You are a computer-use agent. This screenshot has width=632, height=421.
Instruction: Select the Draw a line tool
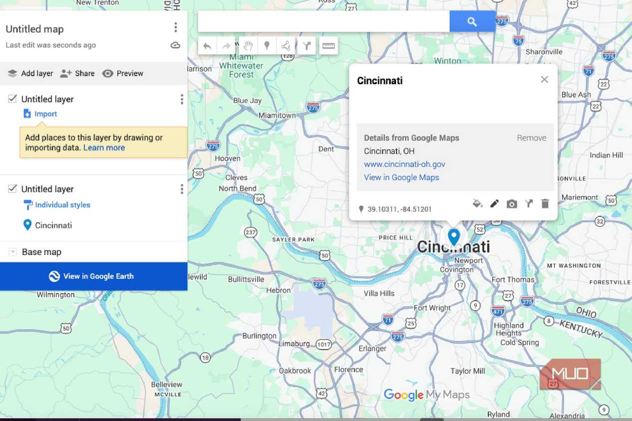(286, 46)
